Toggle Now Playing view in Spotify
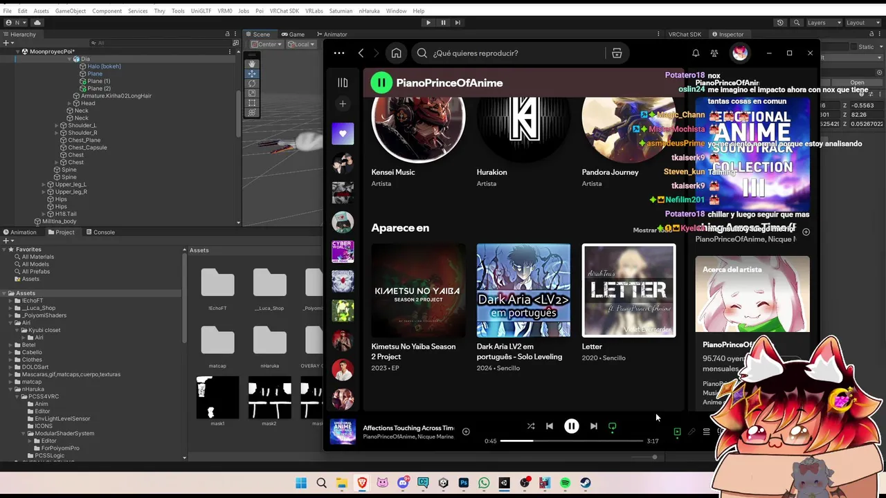 (677, 432)
